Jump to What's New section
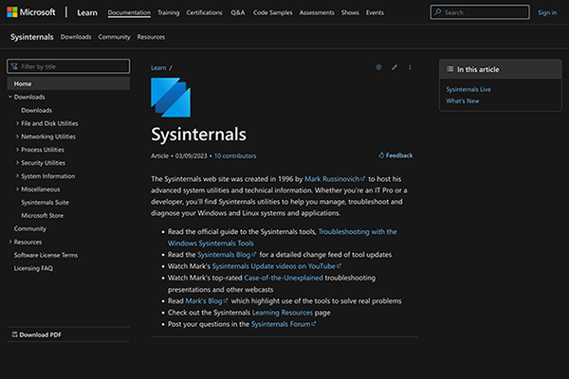569x379 pixels. (463, 100)
